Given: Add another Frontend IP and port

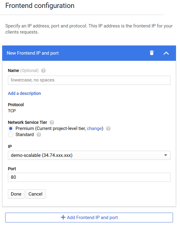Looking at the screenshot, I should (x=89, y=218).
